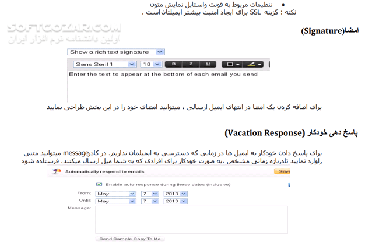The height and width of the screenshot is (242, 379).
Task: Click the Vacation Response heading
Action: [291, 133]
